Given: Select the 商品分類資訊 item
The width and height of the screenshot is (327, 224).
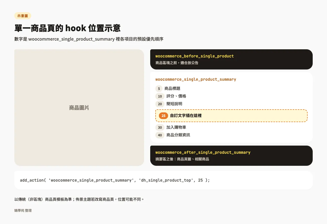Looking at the screenshot, I should pyautogui.click(x=178, y=135).
